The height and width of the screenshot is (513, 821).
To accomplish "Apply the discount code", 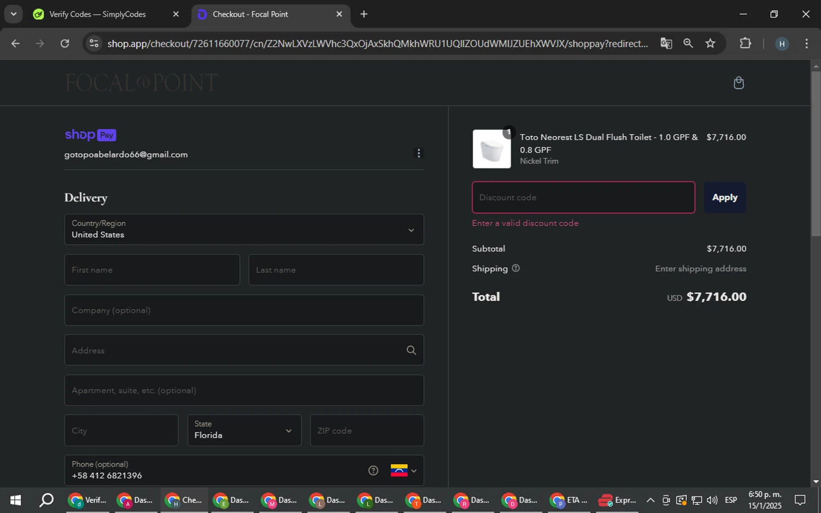I will tap(725, 197).
